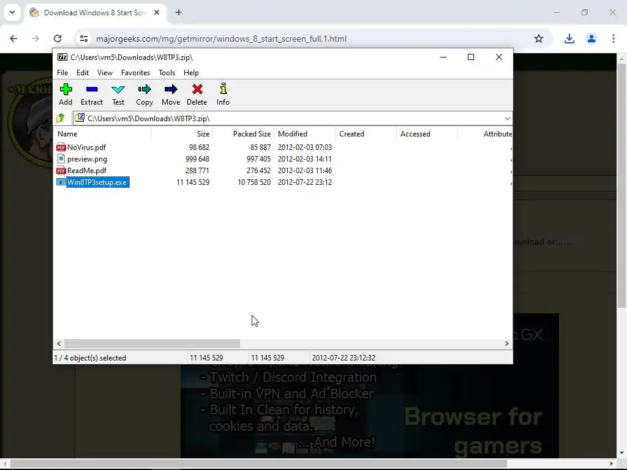Open the Help menu
627x470 pixels.
[191, 73]
